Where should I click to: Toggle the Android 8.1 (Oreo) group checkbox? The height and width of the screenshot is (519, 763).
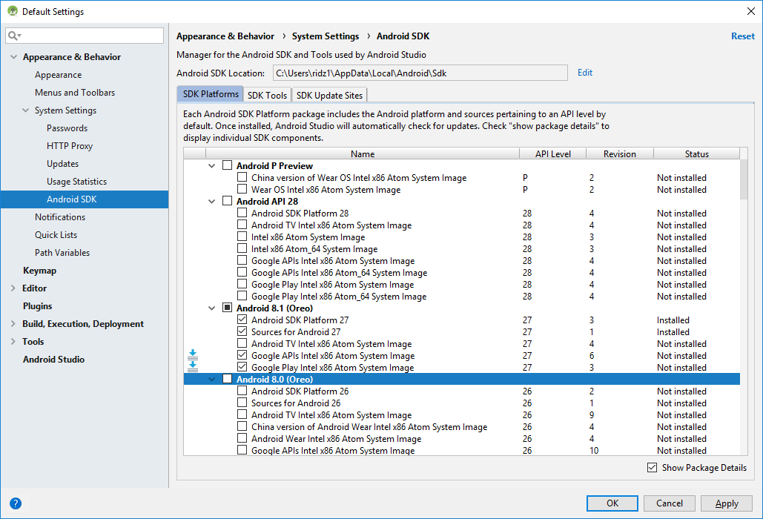tap(227, 308)
